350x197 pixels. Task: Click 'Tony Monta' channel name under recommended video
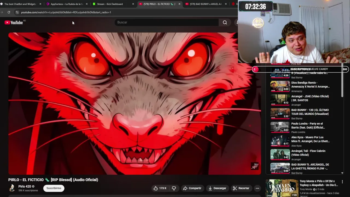point(306,189)
